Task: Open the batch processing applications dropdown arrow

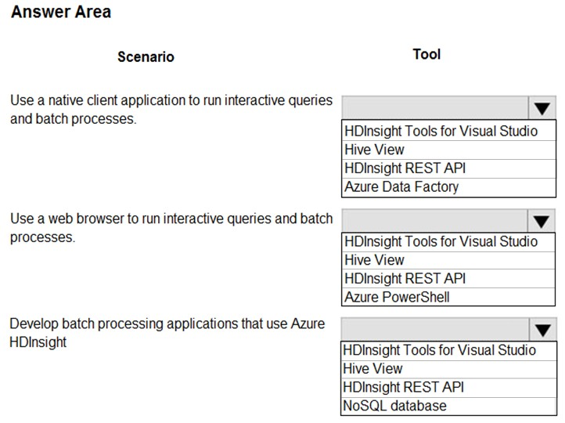Action: pyautogui.click(x=543, y=330)
